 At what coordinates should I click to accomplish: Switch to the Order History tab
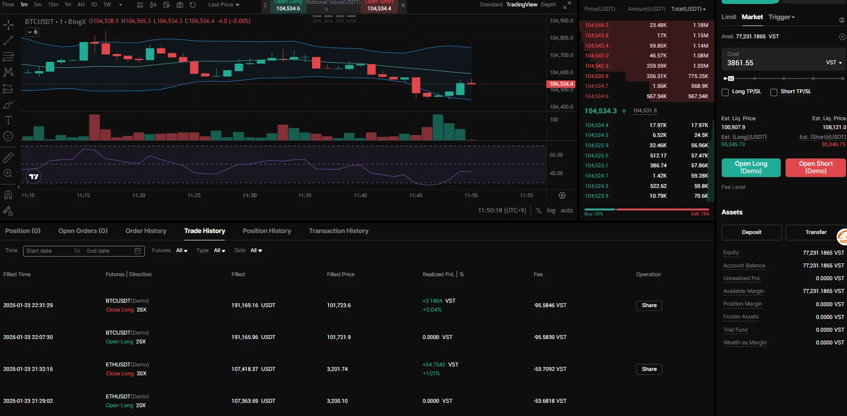[x=146, y=231]
